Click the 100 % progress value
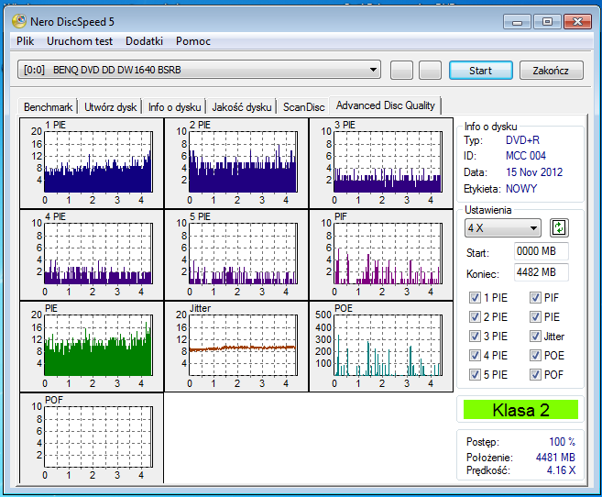Image resolution: width=602 pixels, height=497 pixels. click(x=562, y=442)
